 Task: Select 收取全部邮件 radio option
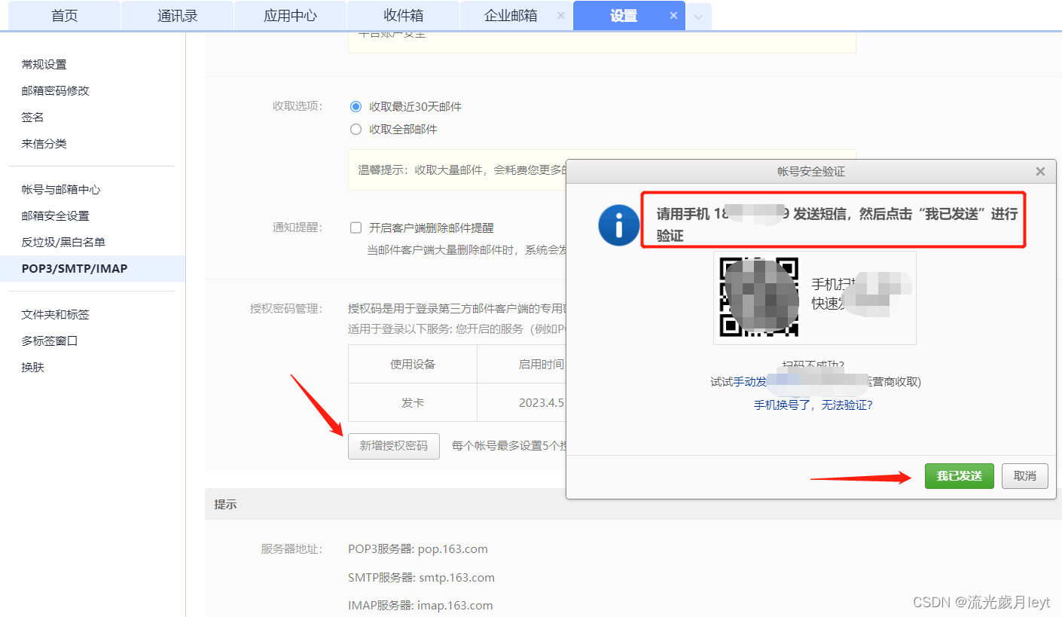pyautogui.click(x=356, y=130)
